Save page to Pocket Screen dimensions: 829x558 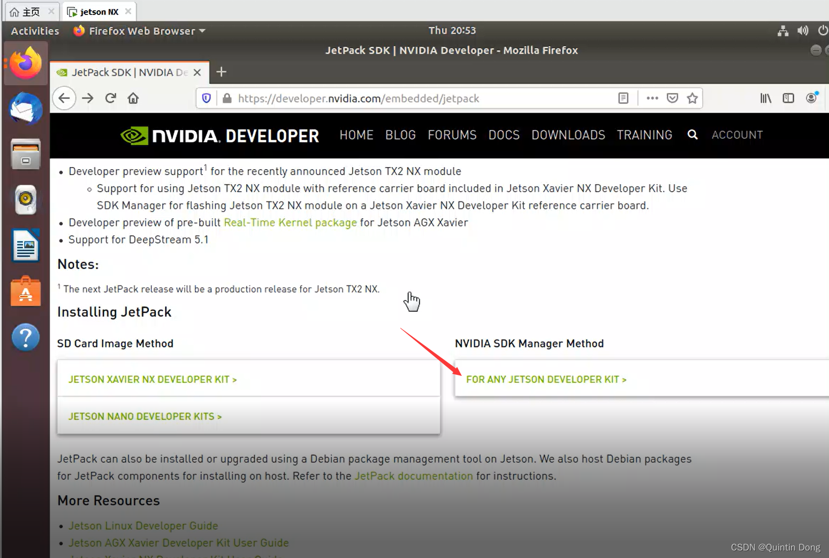(673, 98)
